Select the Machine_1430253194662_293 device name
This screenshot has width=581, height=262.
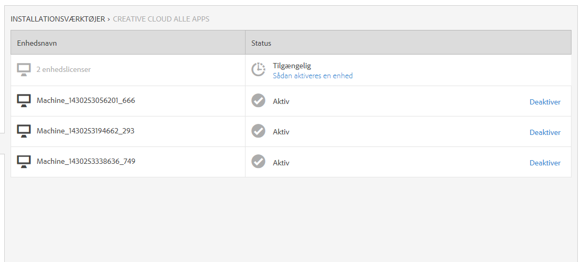(86, 131)
